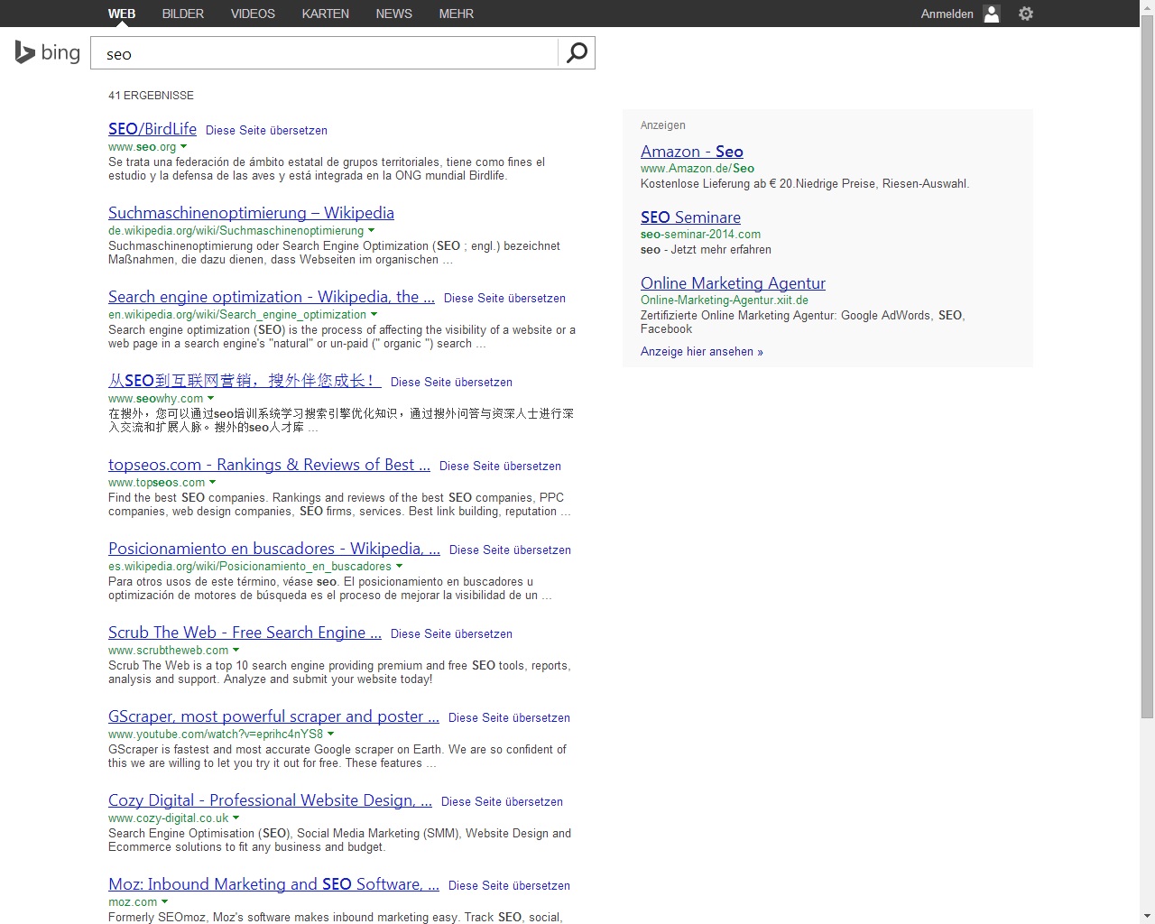Open the 'Online Marketing Agentur' ad
Viewport: 1155px width, 924px height.
pyautogui.click(x=733, y=283)
